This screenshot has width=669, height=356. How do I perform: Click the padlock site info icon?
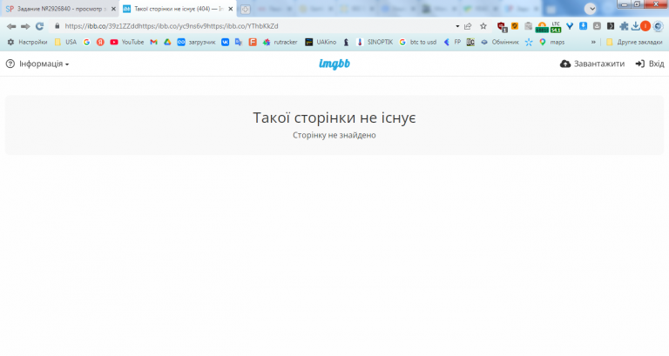(57, 26)
